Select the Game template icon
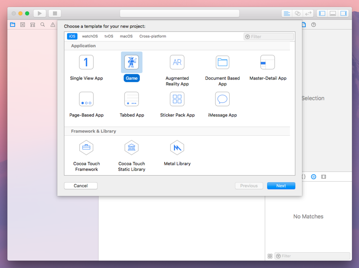This screenshot has width=359, height=268. click(x=132, y=62)
